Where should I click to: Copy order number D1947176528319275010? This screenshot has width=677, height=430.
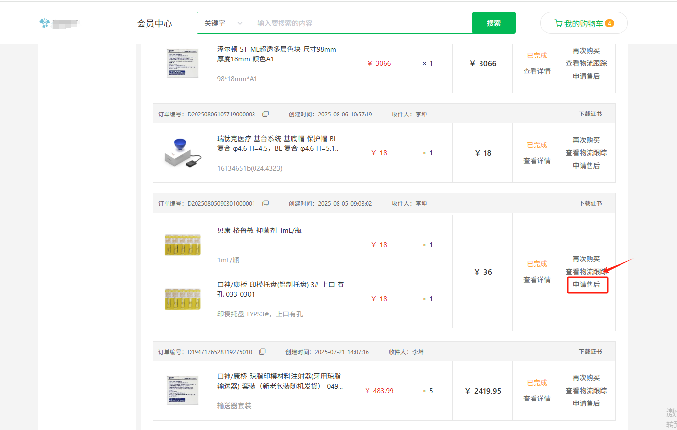click(x=262, y=352)
